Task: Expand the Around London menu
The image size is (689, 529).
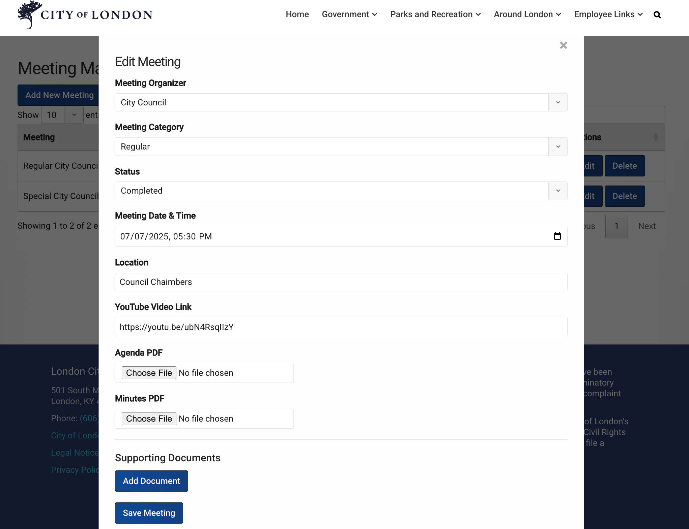Action: [527, 14]
